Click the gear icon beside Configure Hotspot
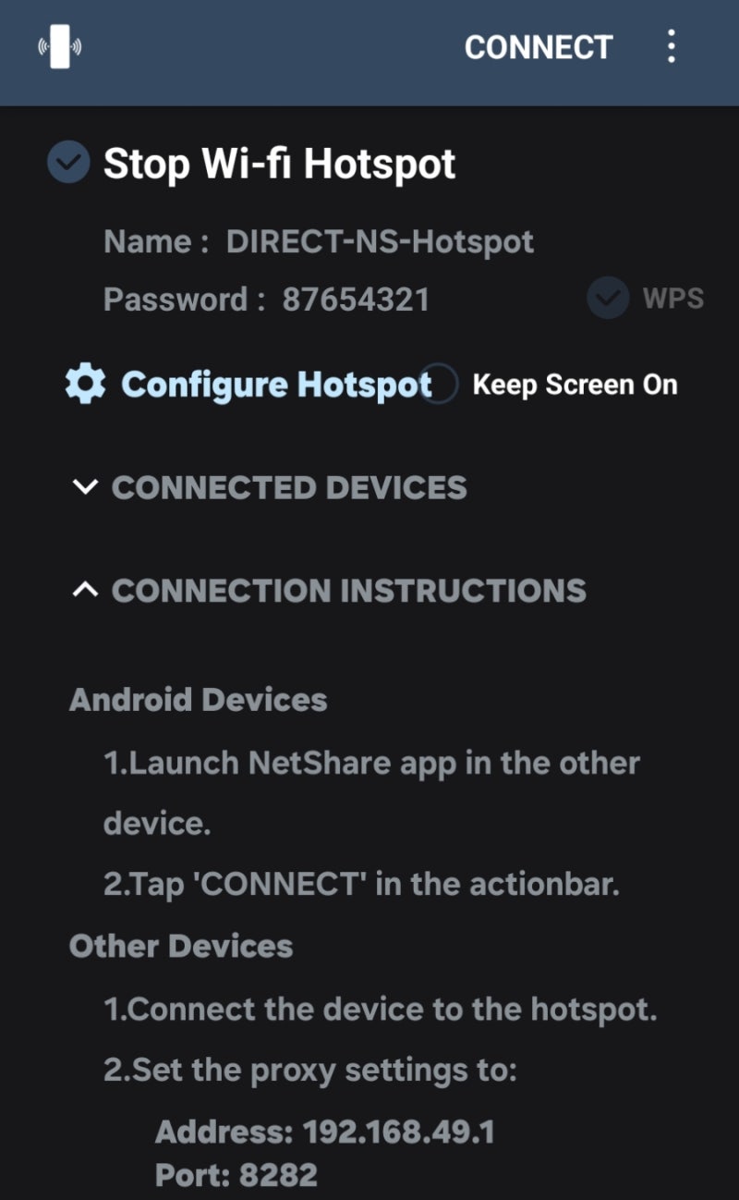 tap(85, 384)
